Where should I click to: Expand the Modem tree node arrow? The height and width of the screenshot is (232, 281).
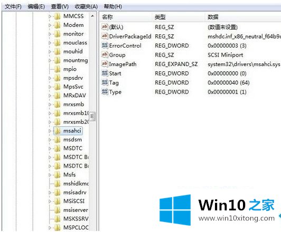pos(50,25)
